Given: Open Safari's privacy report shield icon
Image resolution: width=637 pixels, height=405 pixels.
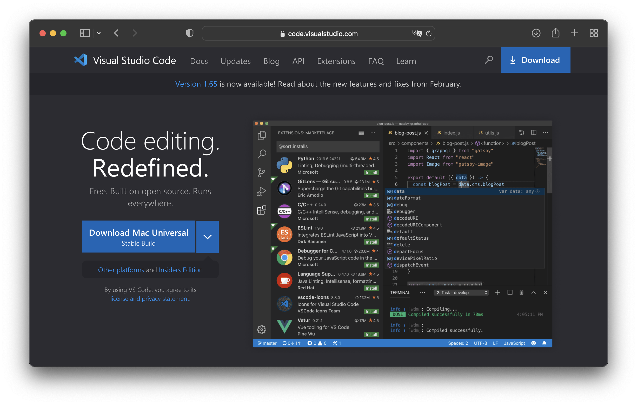Looking at the screenshot, I should click(190, 33).
